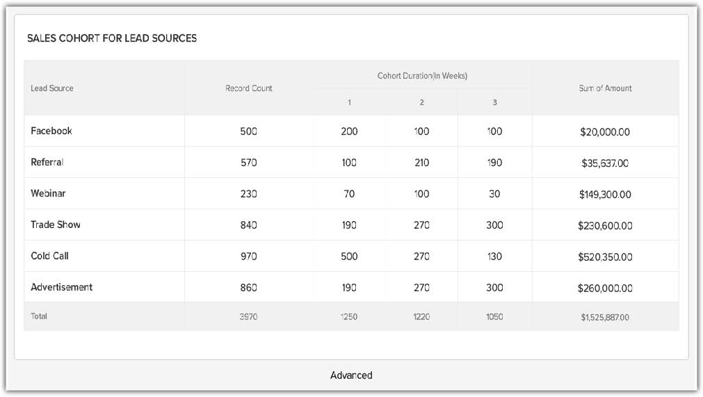Click Facebook's record count of 500

click(x=249, y=131)
